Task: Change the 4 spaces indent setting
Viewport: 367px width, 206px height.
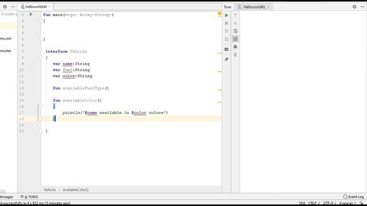Action: [x=348, y=203]
